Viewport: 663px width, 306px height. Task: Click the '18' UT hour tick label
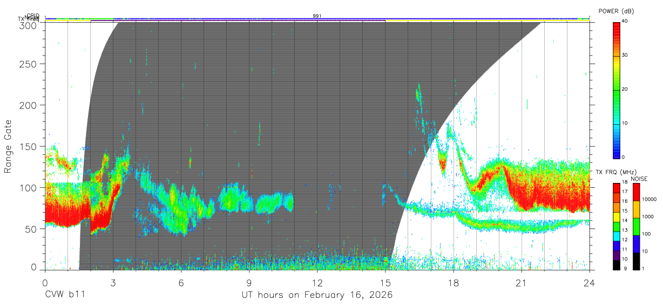coord(454,282)
